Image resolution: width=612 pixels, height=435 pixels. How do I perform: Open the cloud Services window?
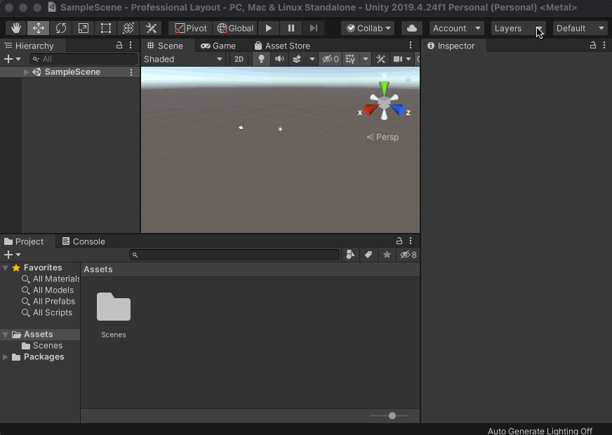point(412,28)
